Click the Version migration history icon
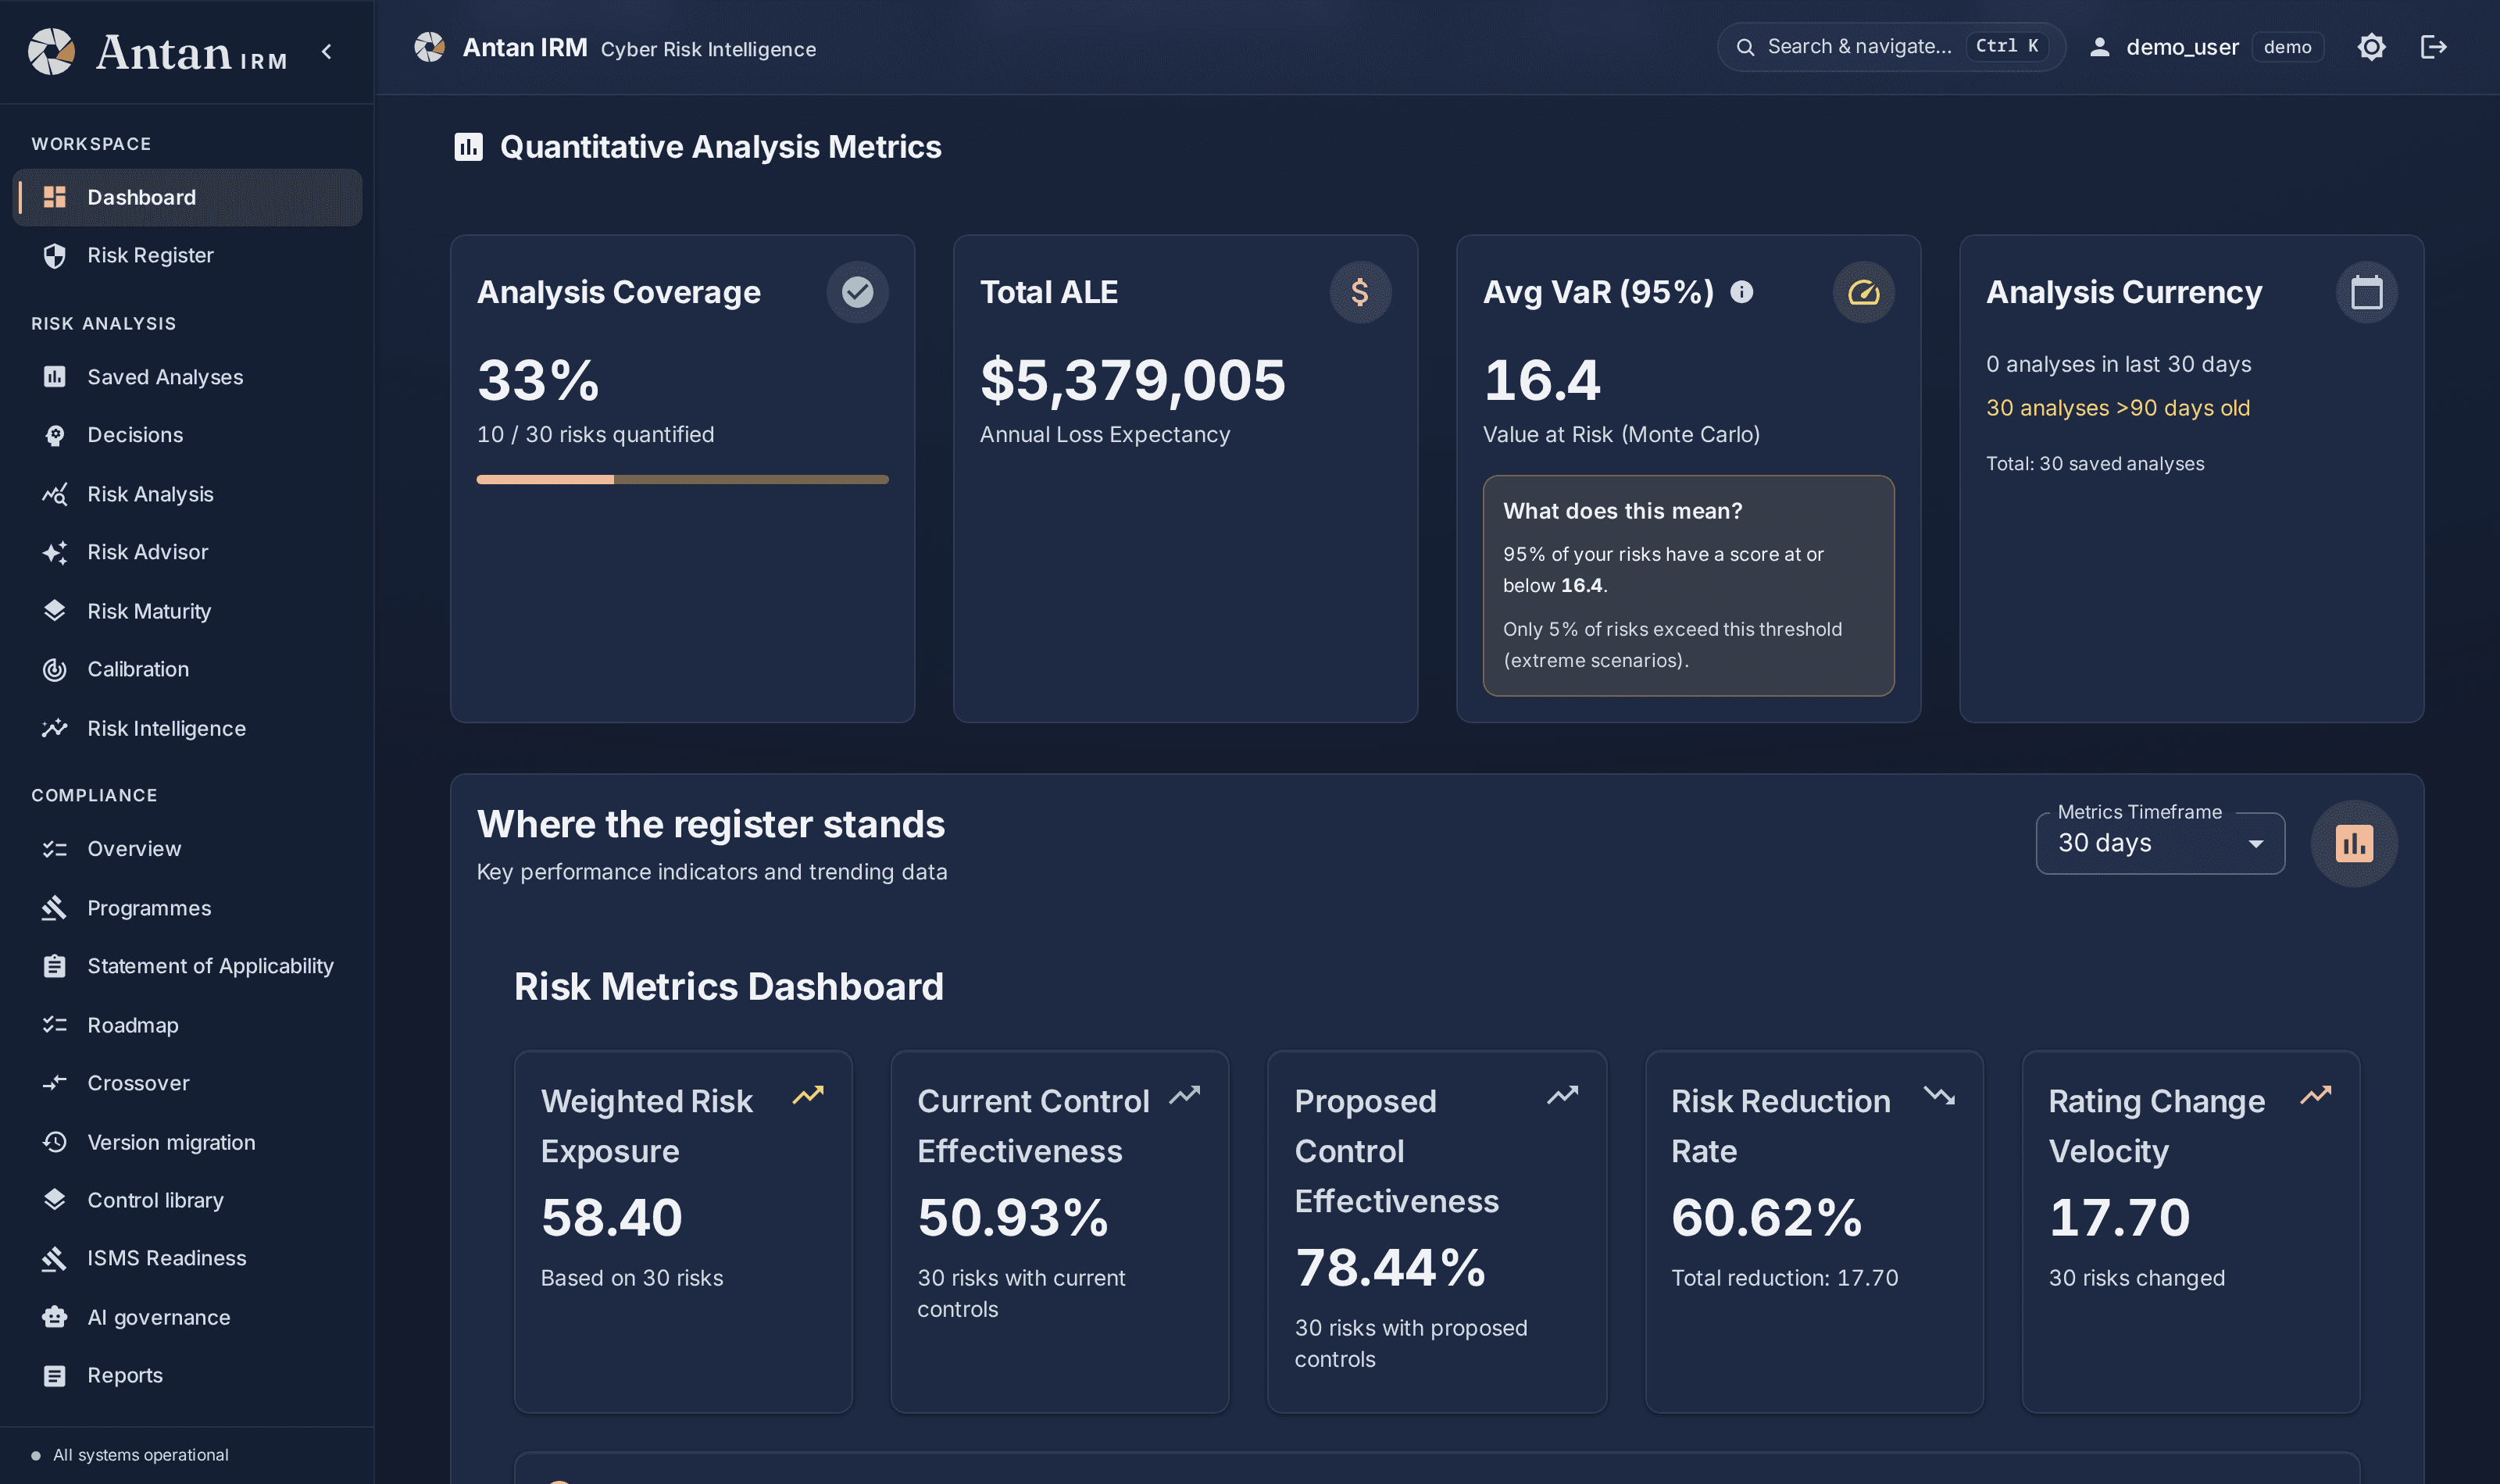Viewport: 2500px width, 1484px height. (55, 1142)
